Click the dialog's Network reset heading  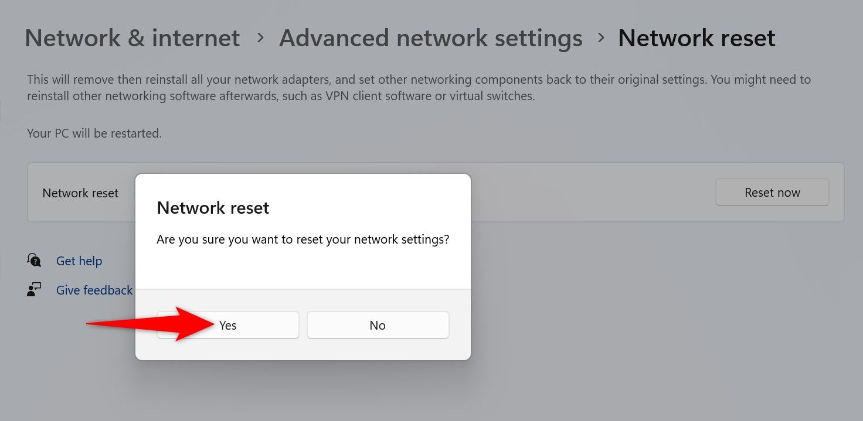click(213, 208)
